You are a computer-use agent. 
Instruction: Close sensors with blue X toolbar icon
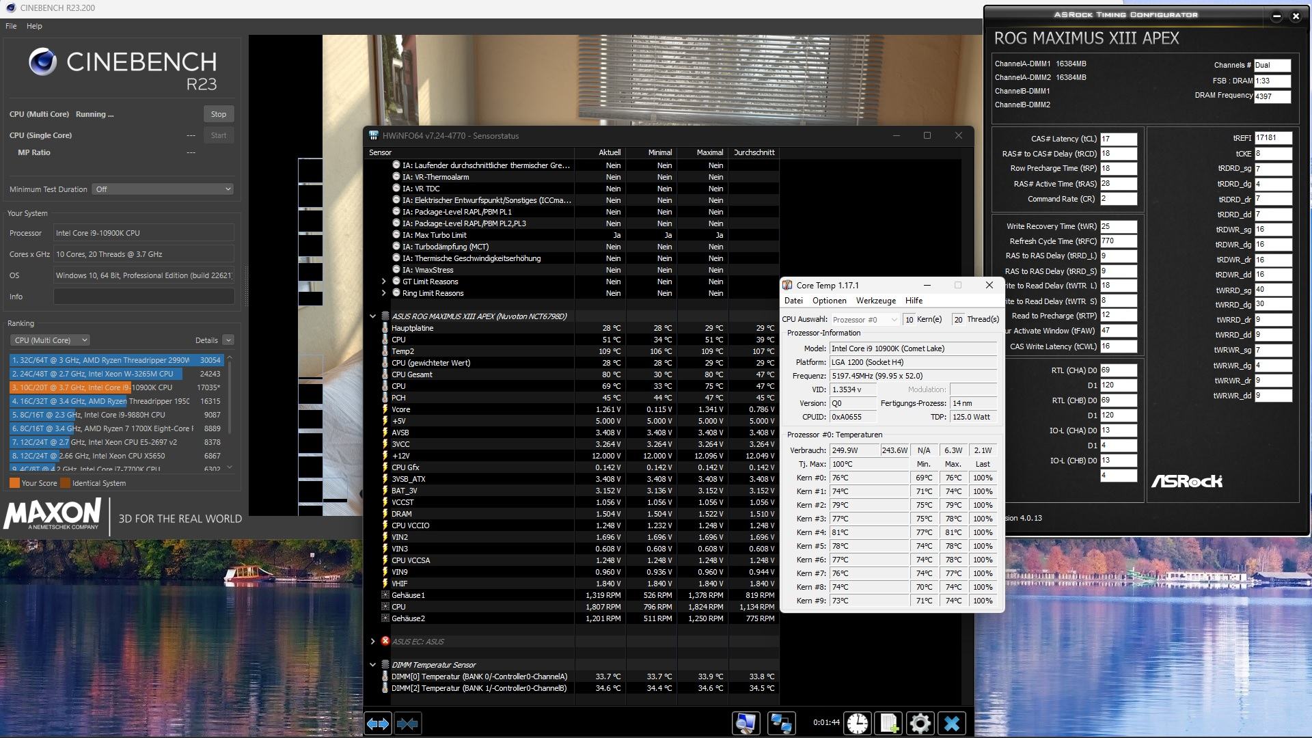(952, 723)
